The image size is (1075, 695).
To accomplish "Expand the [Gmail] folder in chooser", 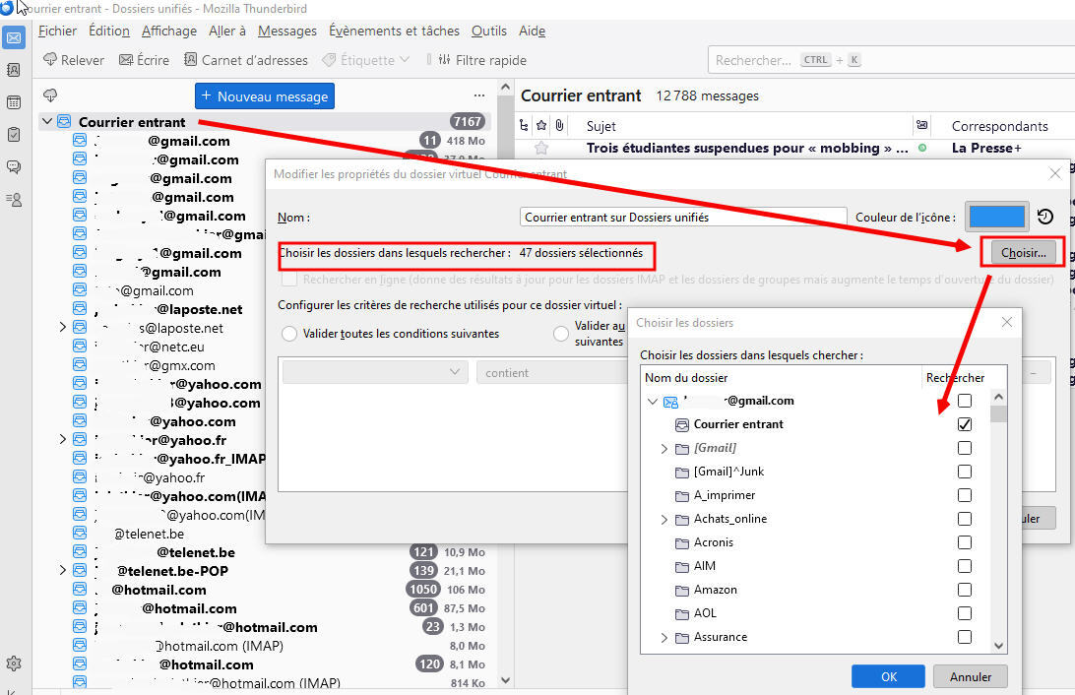I will pos(664,448).
